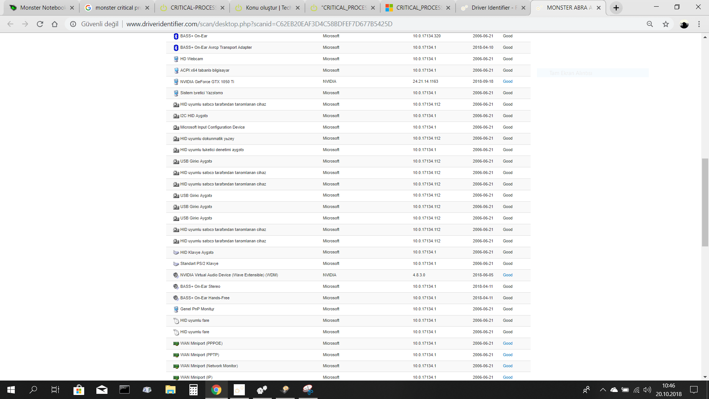The width and height of the screenshot is (709, 399).
Task: Click Good link for NVIDIA Virtual Audio Device
Action: (x=507, y=275)
